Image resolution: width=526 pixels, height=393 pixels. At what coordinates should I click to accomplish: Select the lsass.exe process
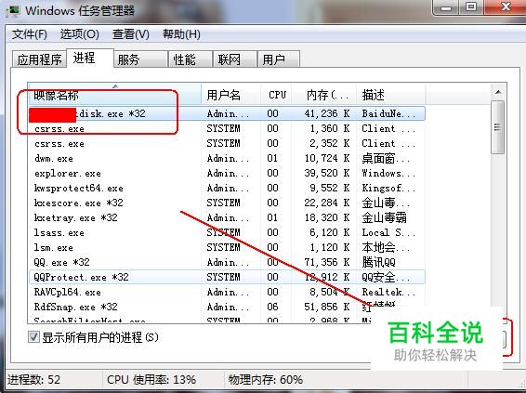(x=227, y=232)
